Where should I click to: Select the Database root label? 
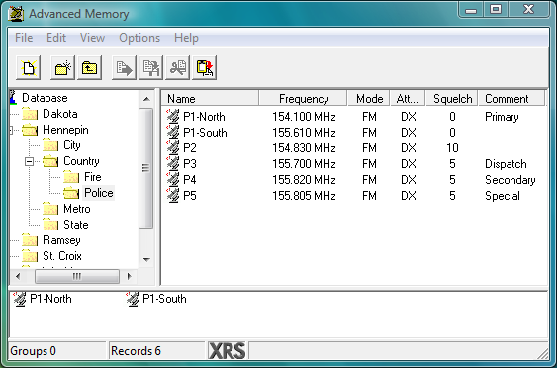click(45, 98)
